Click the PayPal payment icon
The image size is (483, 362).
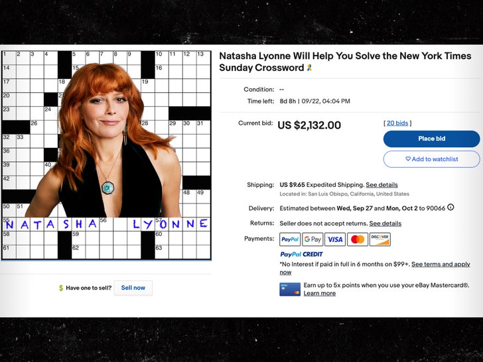click(x=290, y=239)
